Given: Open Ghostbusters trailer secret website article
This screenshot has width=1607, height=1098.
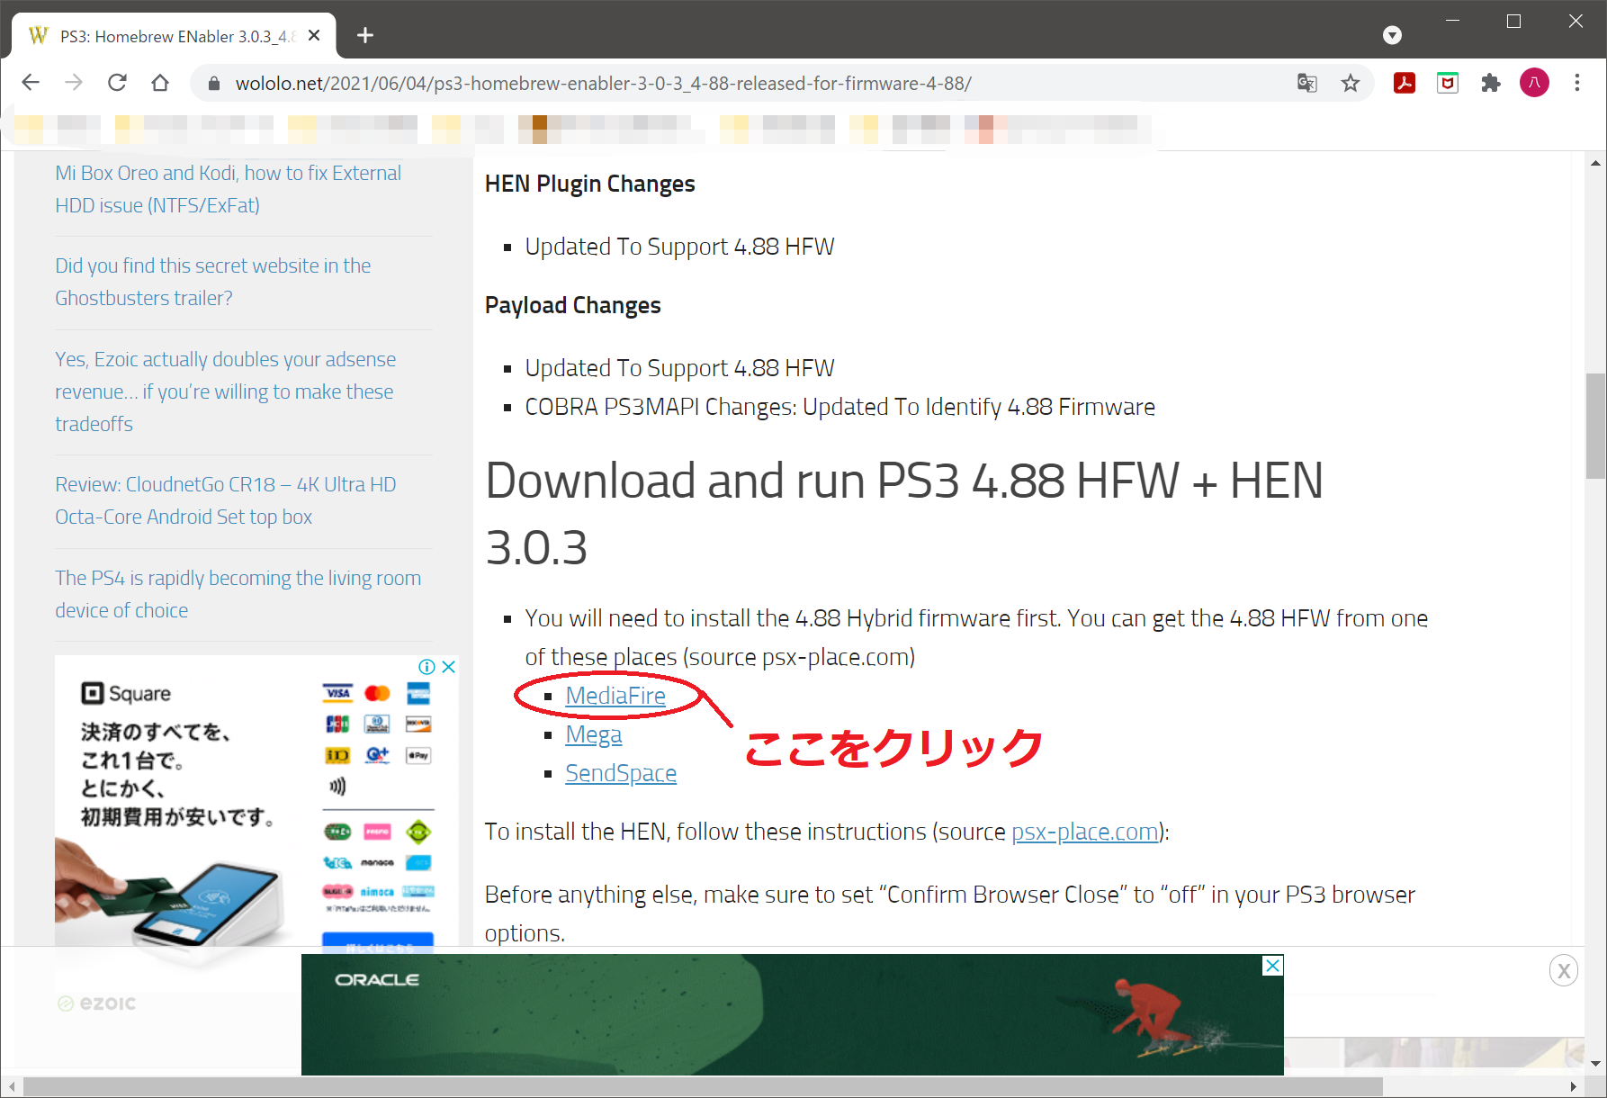Looking at the screenshot, I should coord(213,282).
